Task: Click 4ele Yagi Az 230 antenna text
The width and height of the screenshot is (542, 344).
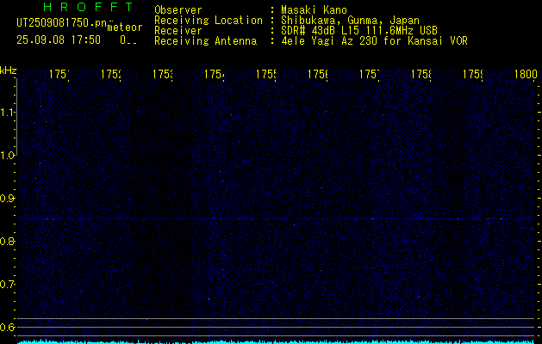Action: pyautogui.click(x=374, y=41)
